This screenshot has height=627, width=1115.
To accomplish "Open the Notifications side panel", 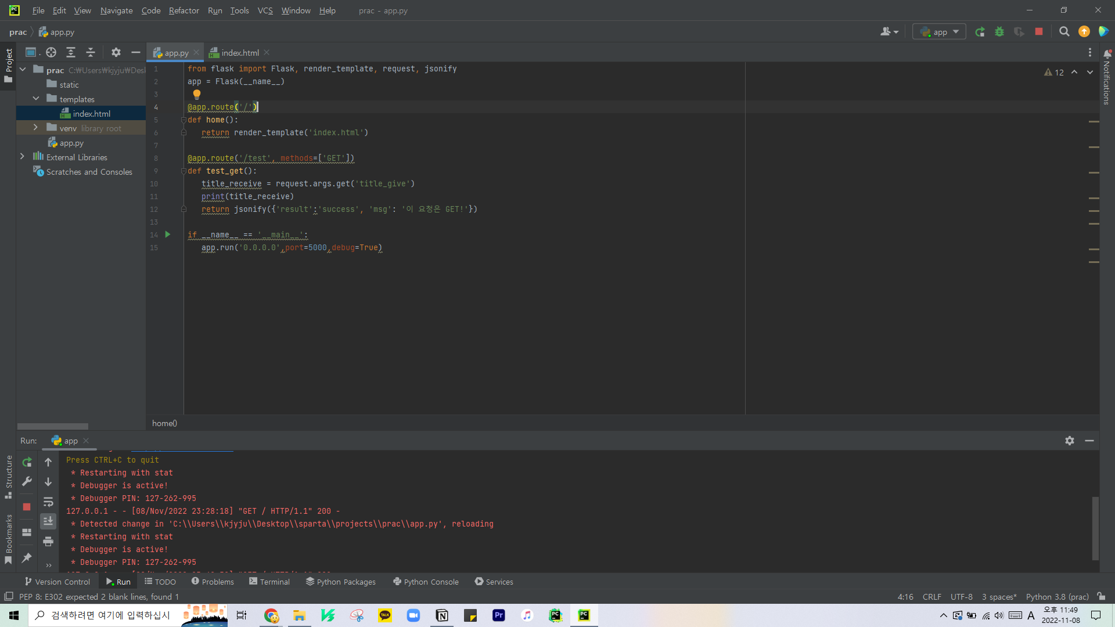I will coord(1107,77).
